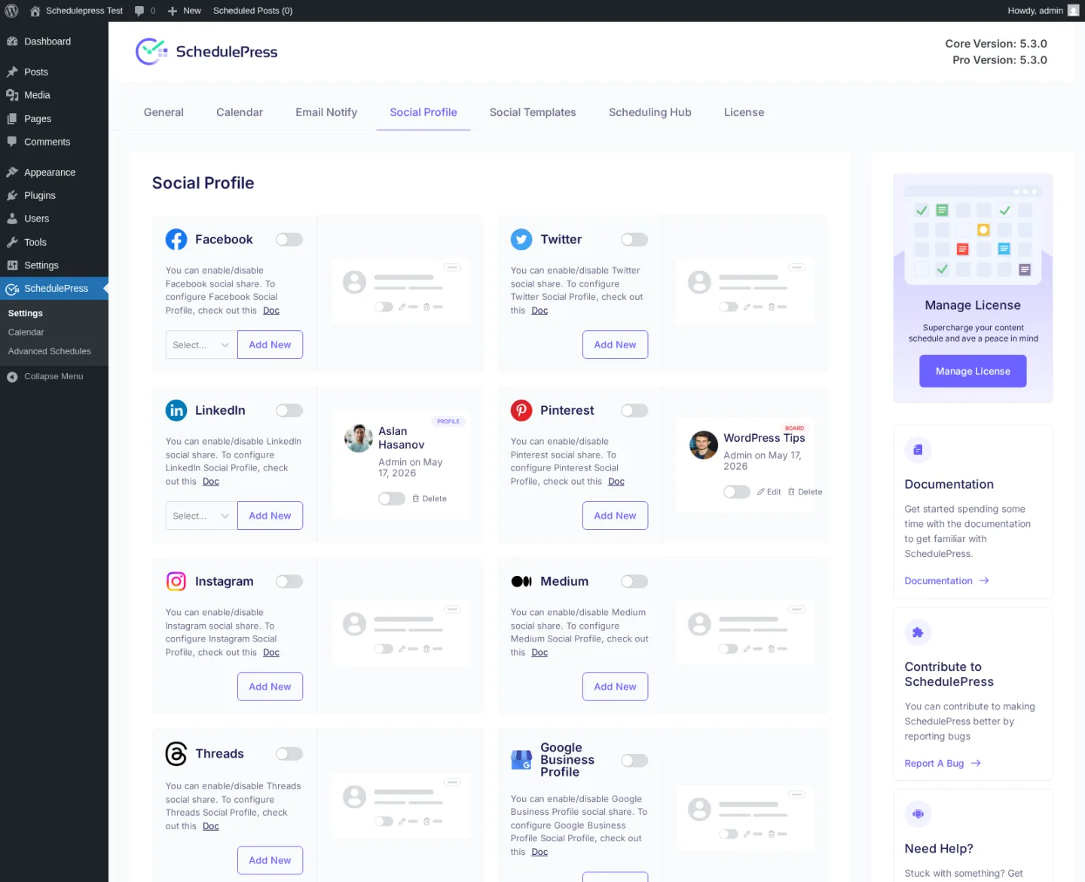Screen dimensions: 1085x882
Task: Click the WordPress logo in admin bar
Action: click(x=11, y=11)
